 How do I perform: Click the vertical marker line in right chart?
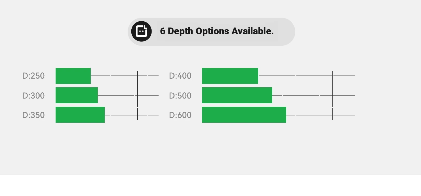click(332, 95)
